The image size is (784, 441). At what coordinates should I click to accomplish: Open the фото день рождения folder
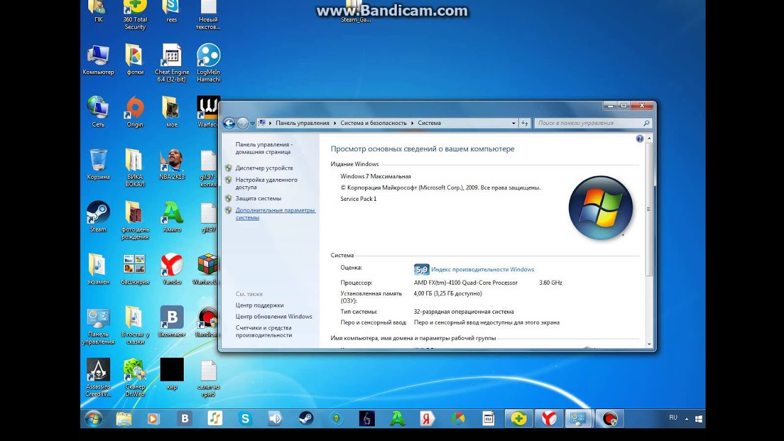click(135, 221)
